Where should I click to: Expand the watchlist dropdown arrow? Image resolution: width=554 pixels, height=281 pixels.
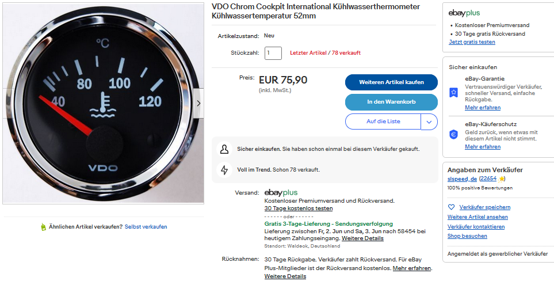(x=429, y=122)
